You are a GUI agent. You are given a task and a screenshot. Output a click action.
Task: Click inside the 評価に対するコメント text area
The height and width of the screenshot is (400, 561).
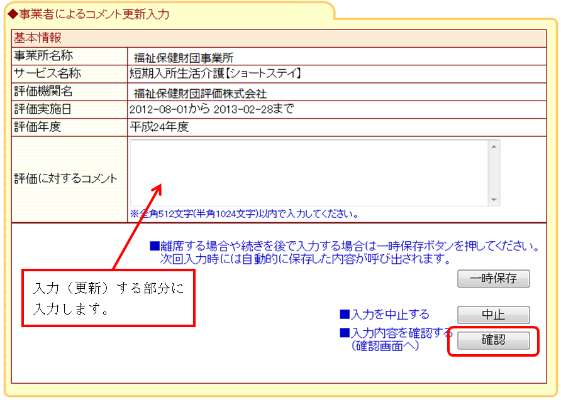(309, 173)
